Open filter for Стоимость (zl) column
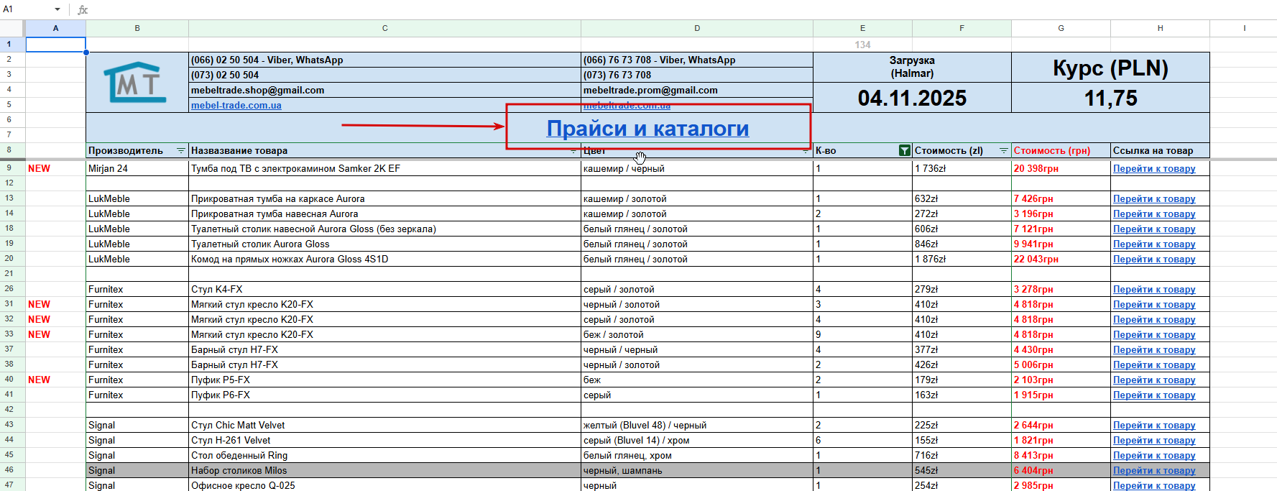Screen dimensions: 1277x491 pyautogui.click(x=1004, y=151)
